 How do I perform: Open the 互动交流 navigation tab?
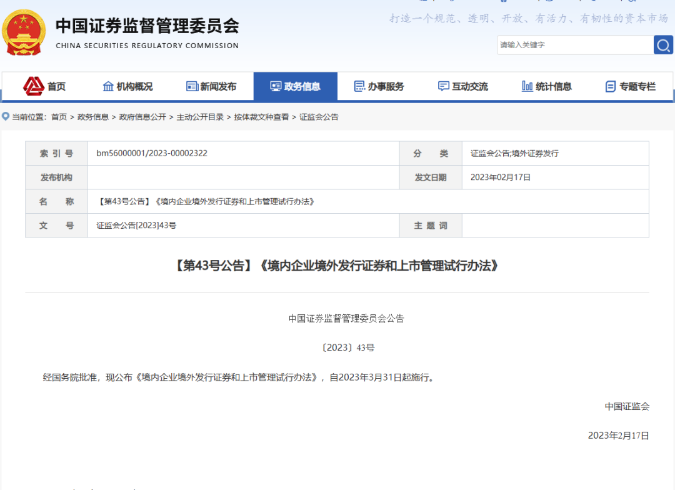(x=463, y=86)
